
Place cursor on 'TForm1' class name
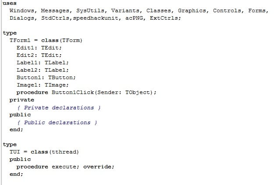[x=20, y=40]
